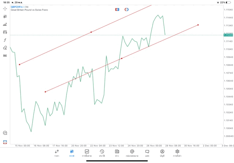Toggle the blue-red flag icon above the chart

(117, 9)
